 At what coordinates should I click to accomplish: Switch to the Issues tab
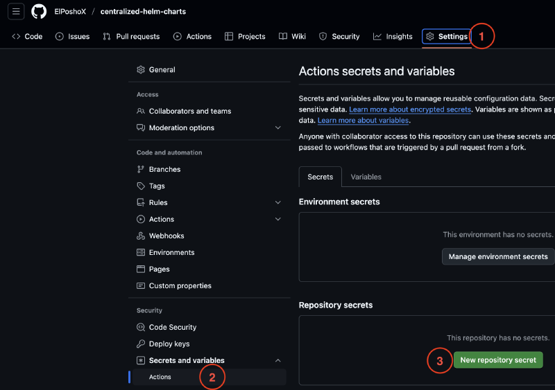(x=73, y=37)
